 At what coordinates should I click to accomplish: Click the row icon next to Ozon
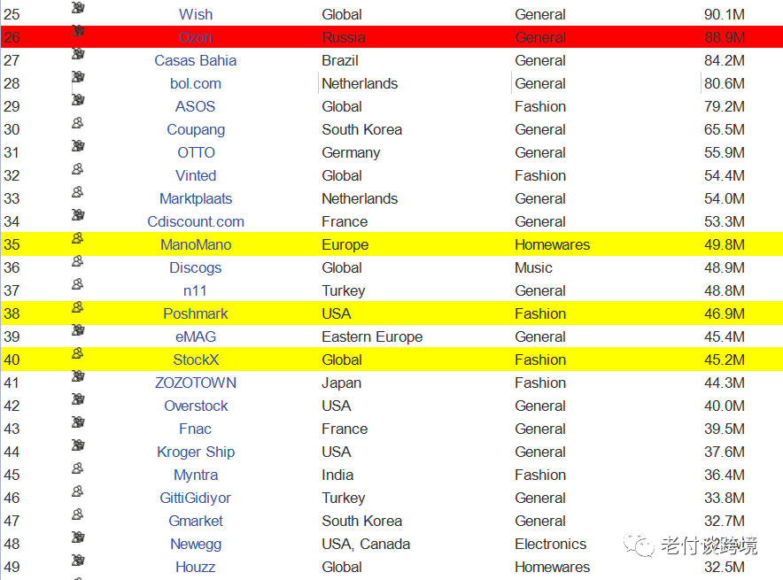(78, 32)
